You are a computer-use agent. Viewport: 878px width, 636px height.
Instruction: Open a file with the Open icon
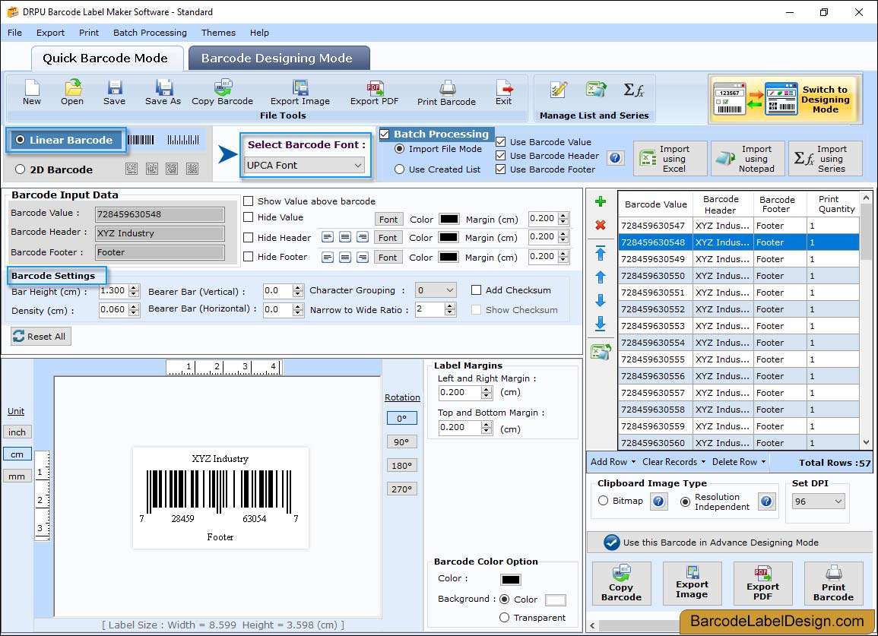coord(72,93)
